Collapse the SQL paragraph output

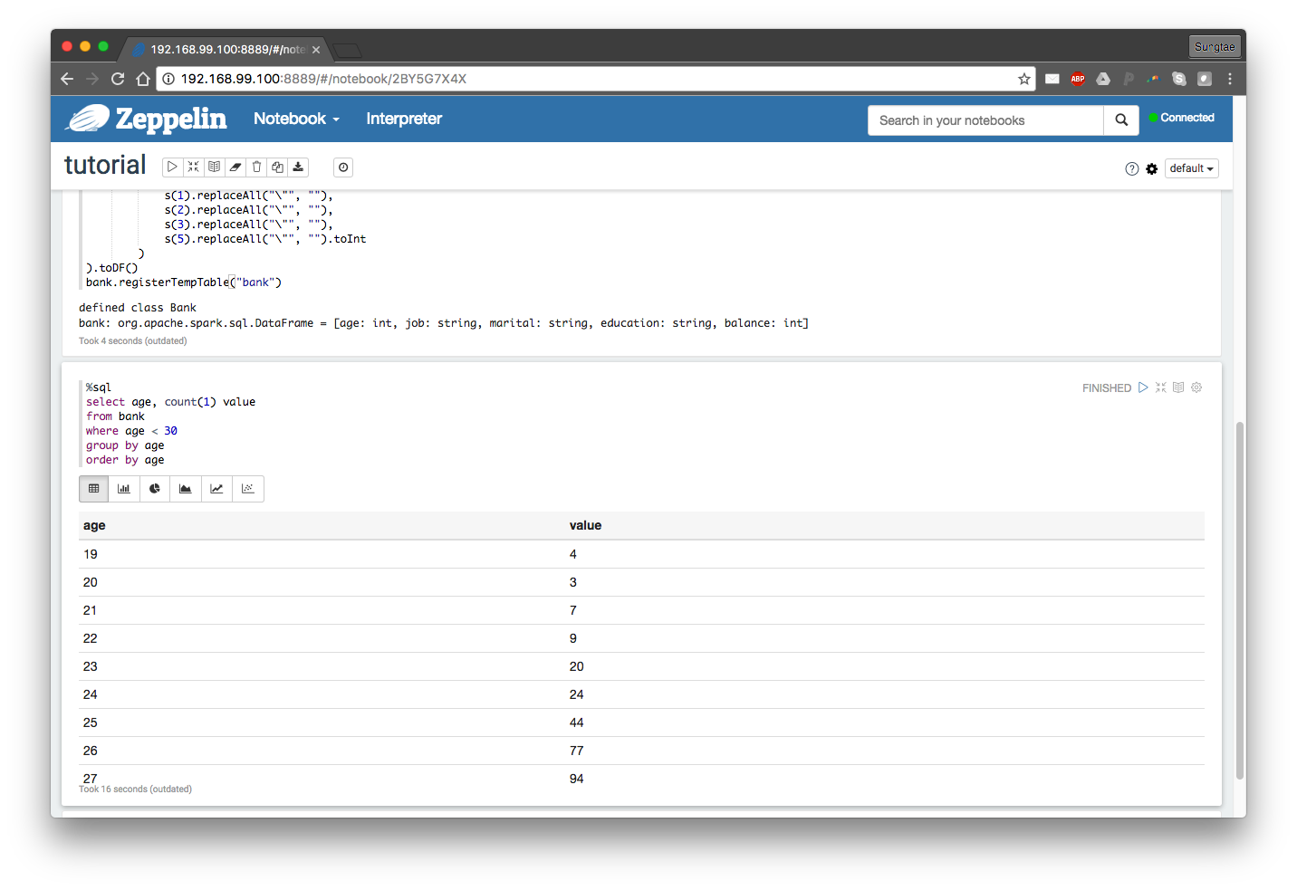(1161, 387)
